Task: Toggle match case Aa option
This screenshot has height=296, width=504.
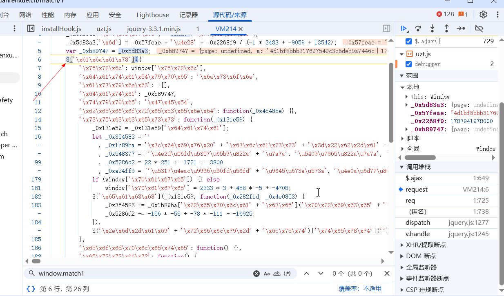Action: pyautogui.click(x=267, y=274)
